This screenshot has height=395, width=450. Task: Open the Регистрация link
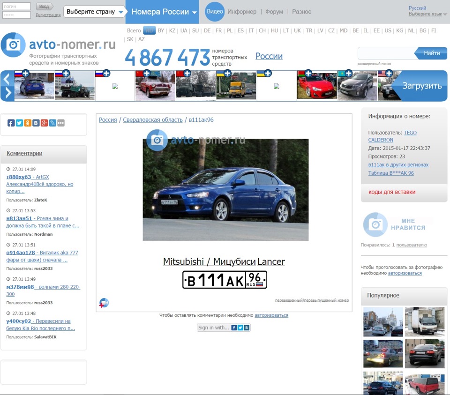pos(48,15)
